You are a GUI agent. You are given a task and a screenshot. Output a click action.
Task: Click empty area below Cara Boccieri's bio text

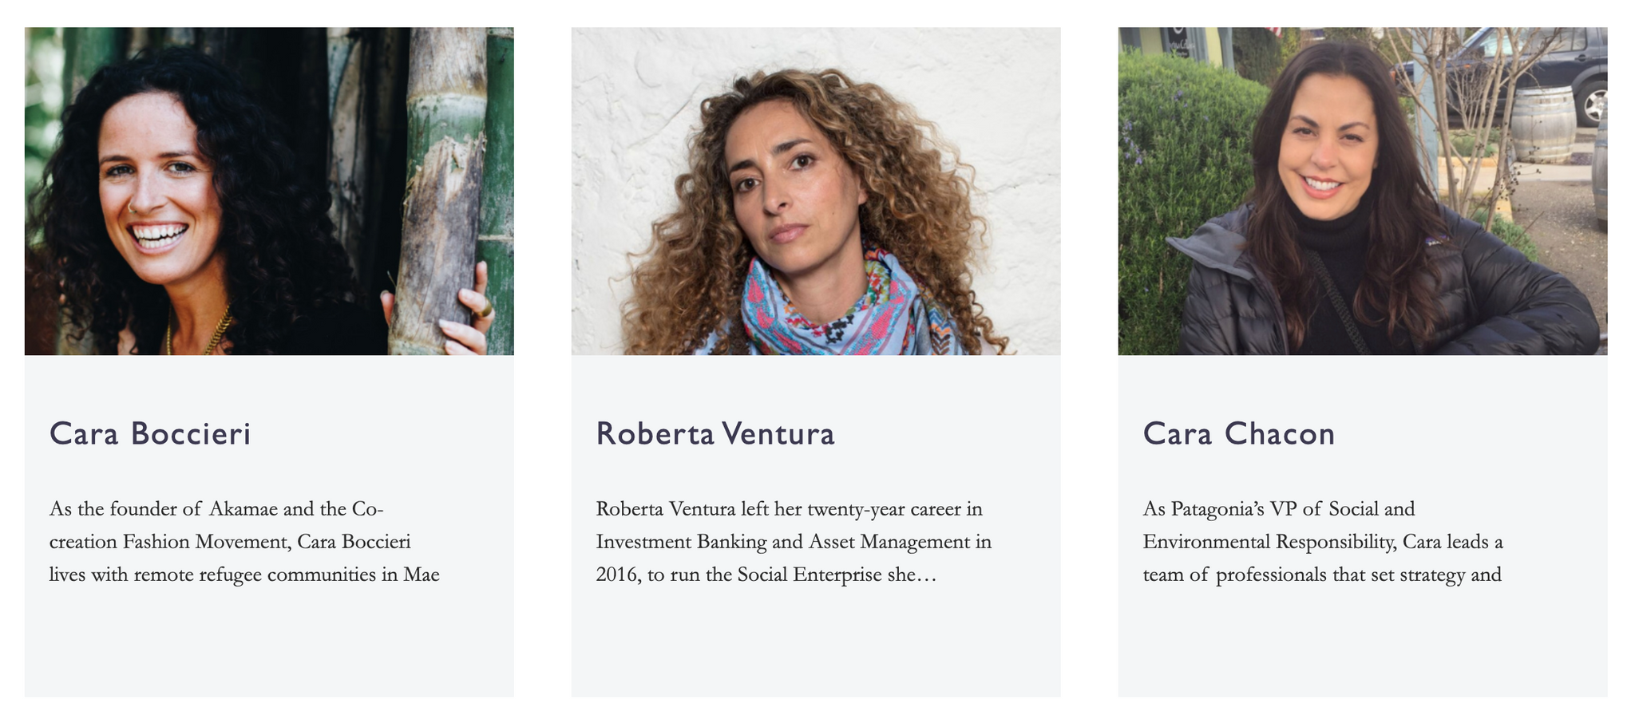pos(269,646)
